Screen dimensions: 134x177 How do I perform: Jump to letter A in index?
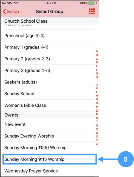pyautogui.click(x=97, y=51)
